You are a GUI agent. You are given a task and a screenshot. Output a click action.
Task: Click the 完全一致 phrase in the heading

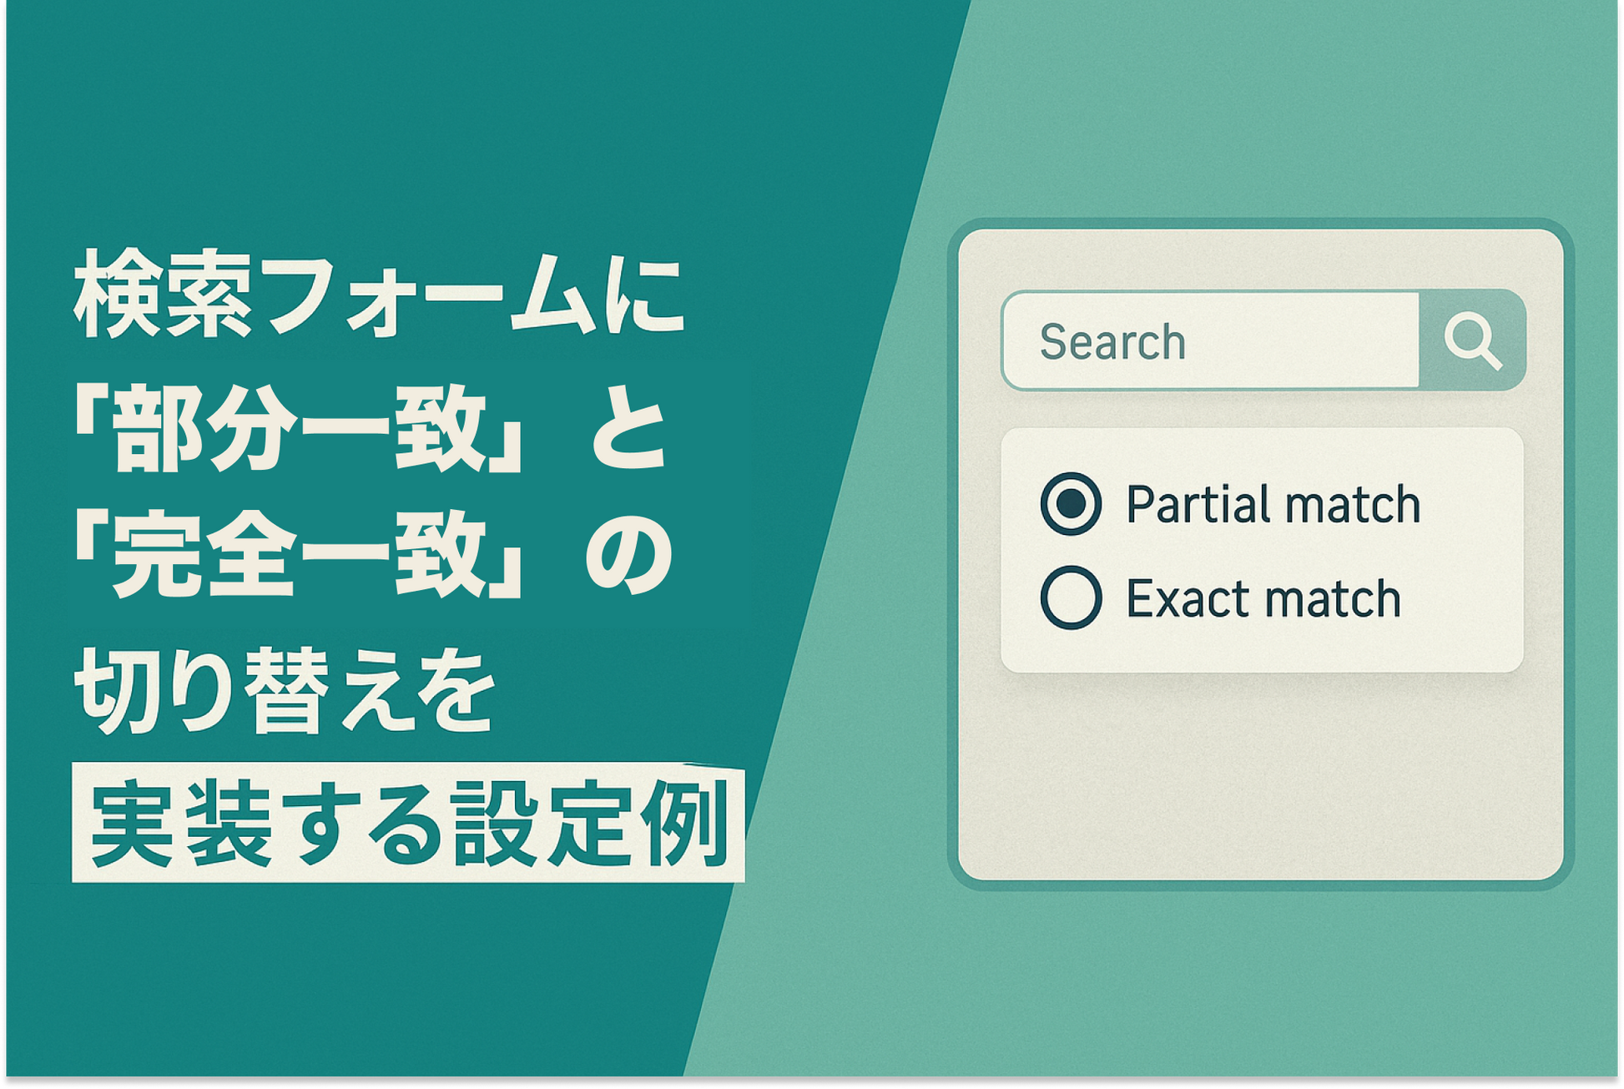tap(299, 557)
